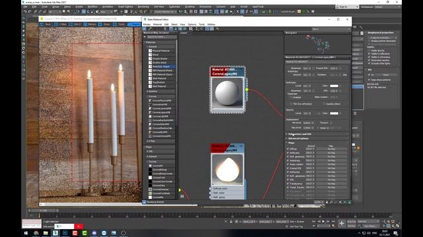423x237 pixels.
Task: Click Ctrl+C copy in Corona frame buffer
Action: (75, 24)
